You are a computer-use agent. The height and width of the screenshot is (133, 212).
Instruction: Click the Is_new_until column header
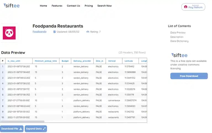[x=19, y=61]
